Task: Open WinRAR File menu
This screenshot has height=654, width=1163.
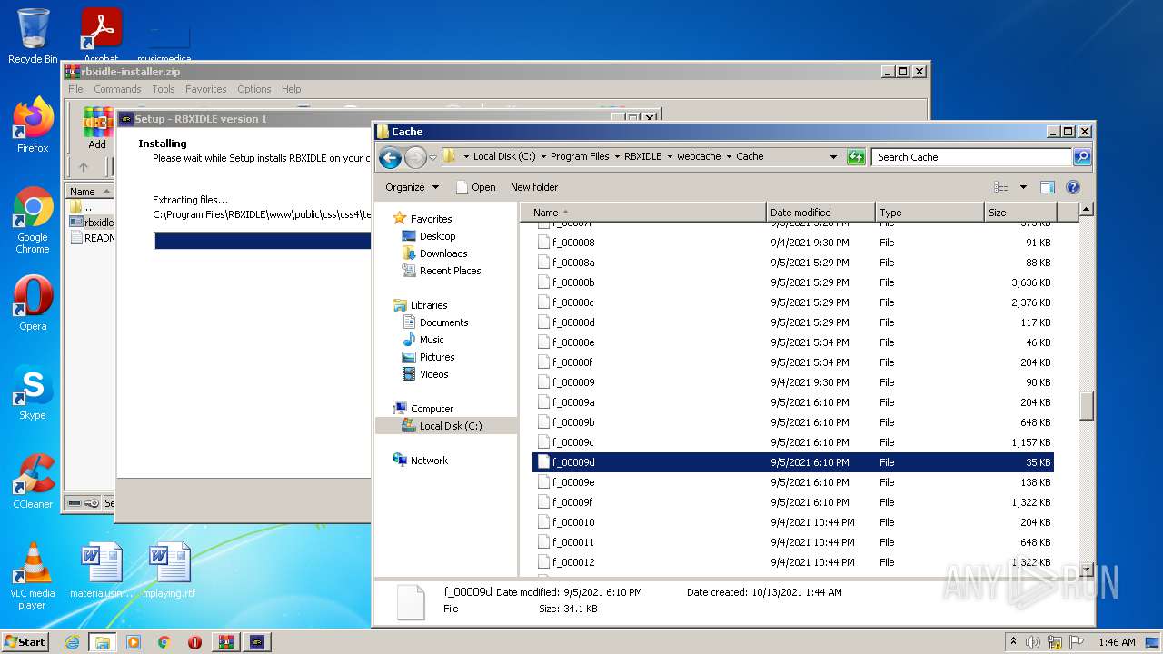Action: 75,89
